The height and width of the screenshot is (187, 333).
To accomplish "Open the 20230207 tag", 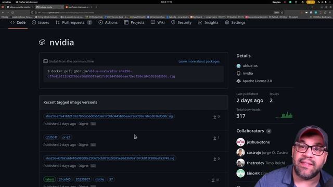I will click(83, 179).
